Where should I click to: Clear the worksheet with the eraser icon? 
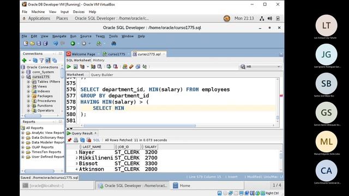pos(131,66)
